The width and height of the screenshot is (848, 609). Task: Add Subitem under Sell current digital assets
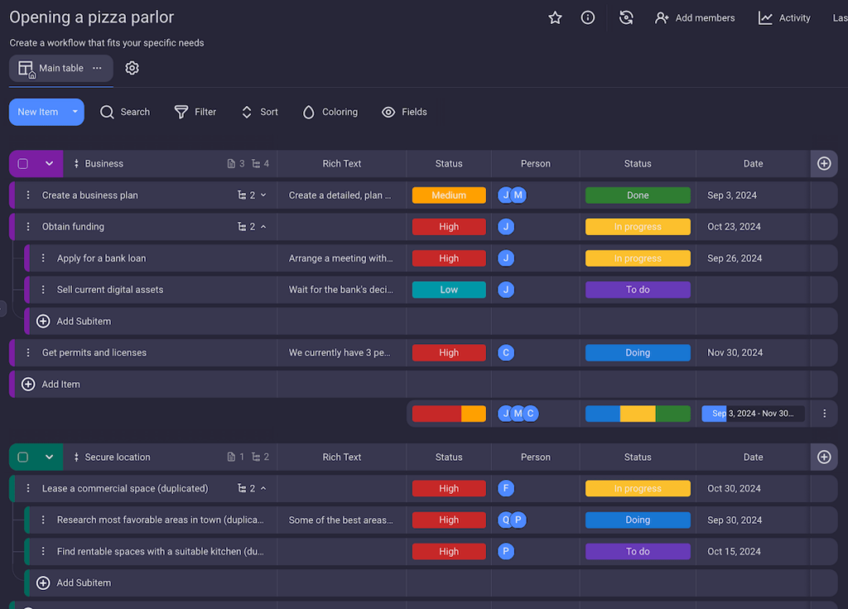83,321
